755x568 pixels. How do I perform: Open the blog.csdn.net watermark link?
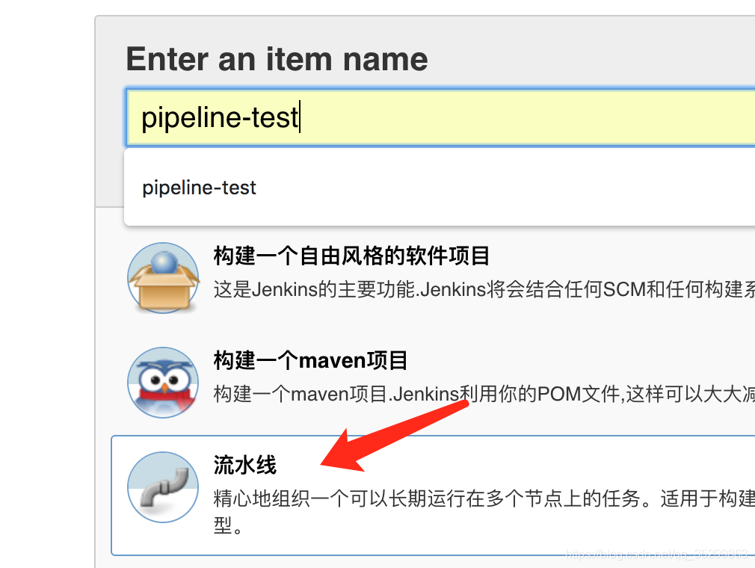click(x=657, y=554)
